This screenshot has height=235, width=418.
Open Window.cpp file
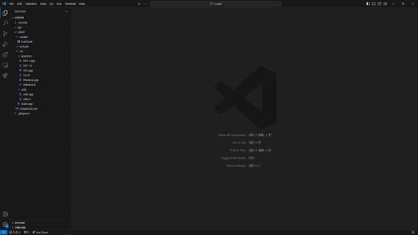coord(41,80)
